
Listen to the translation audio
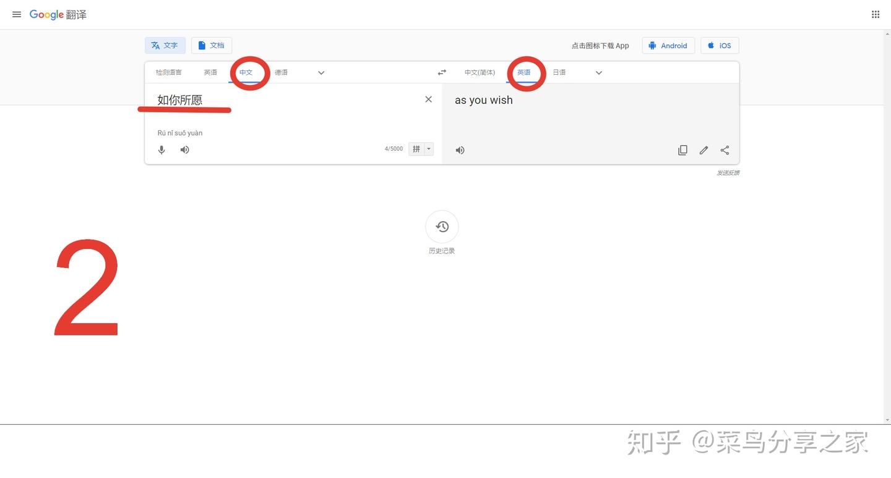(460, 150)
